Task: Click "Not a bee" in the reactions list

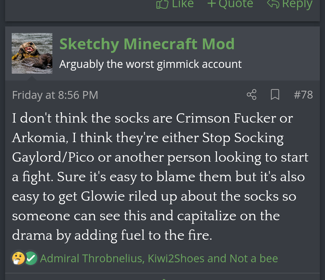Action: (254, 258)
